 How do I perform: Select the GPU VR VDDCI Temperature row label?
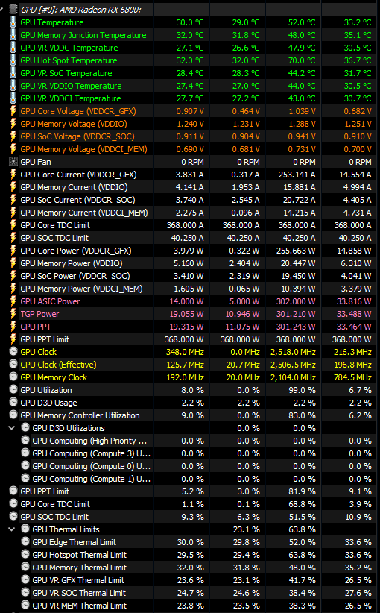click(71, 98)
